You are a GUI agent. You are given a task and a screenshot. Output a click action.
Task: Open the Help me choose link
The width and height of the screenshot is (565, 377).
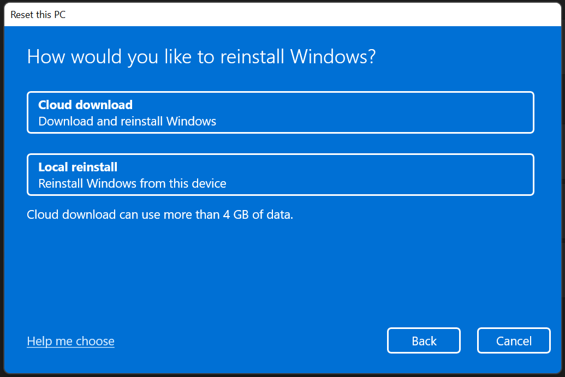pos(70,341)
